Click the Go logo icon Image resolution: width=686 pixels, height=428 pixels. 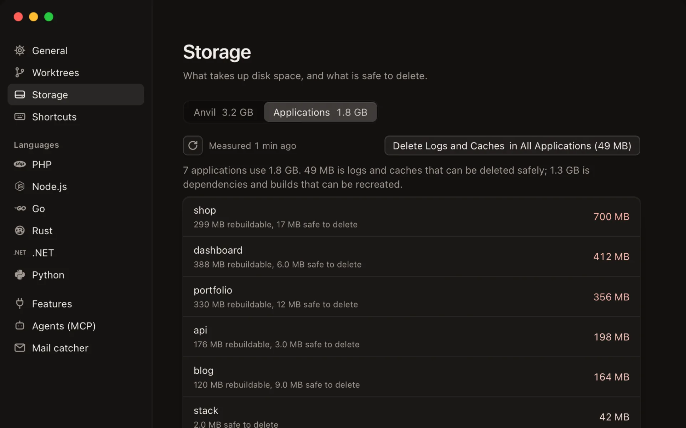(20, 208)
